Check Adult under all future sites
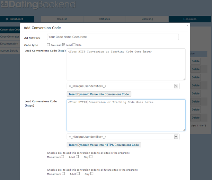Viewport: 212px width, 180px height. pos(78,174)
